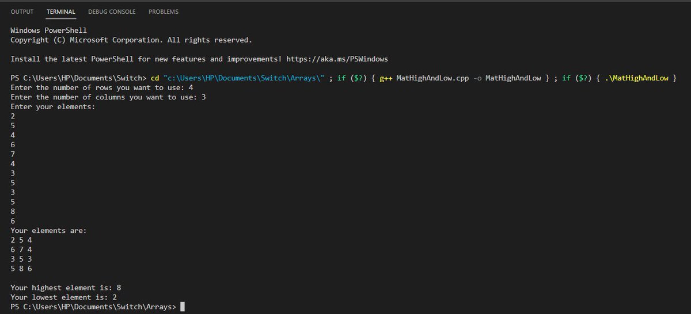
Task: Click the 'g++' compiler command text
Action: [386, 78]
